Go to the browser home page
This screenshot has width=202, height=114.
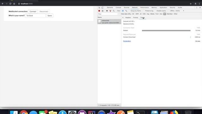pyautogui.click(x=14, y=4)
